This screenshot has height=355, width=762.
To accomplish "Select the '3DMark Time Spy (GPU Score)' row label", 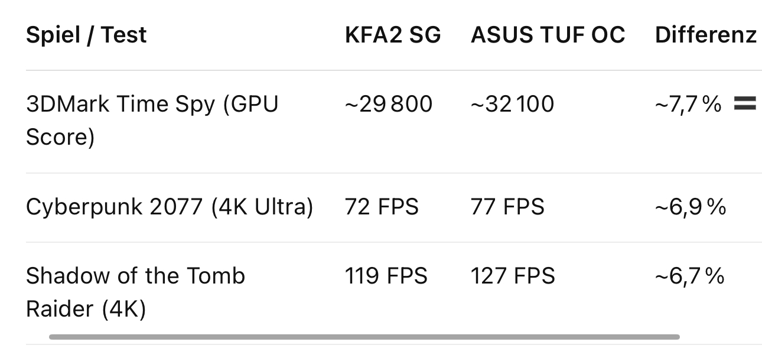I will click(x=152, y=120).
